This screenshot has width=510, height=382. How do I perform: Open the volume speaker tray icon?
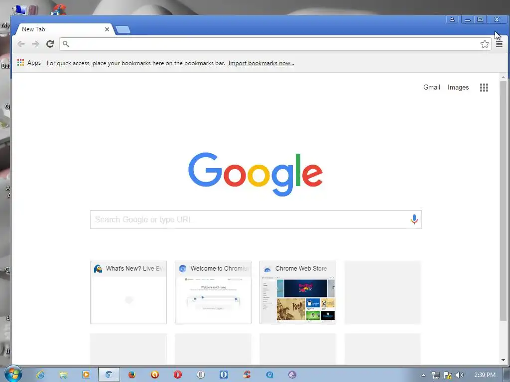[459, 375]
